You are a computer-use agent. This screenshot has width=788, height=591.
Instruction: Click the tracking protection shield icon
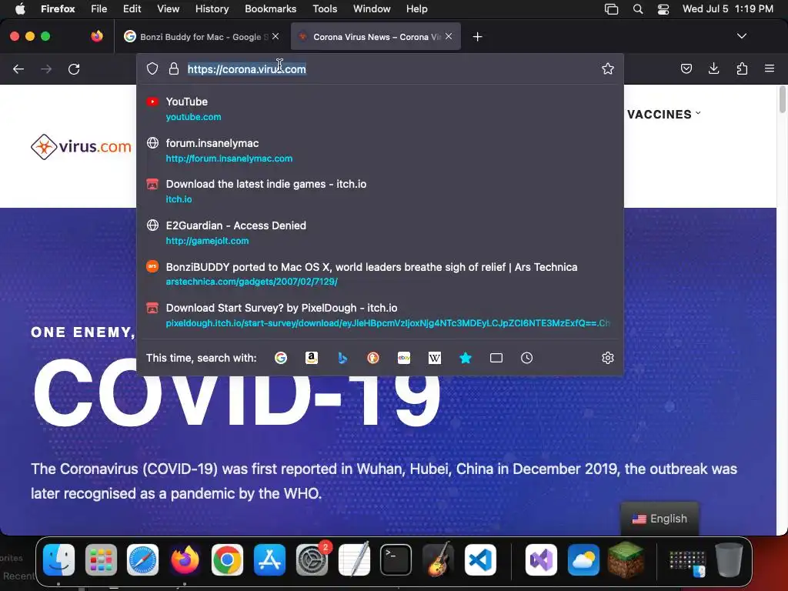pyautogui.click(x=152, y=68)
